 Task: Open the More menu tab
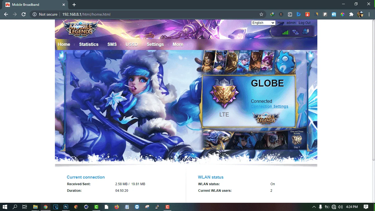178,44
